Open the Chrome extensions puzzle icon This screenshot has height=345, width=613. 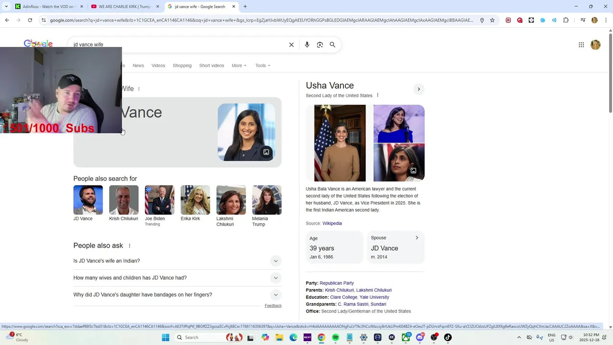(566, 20)
